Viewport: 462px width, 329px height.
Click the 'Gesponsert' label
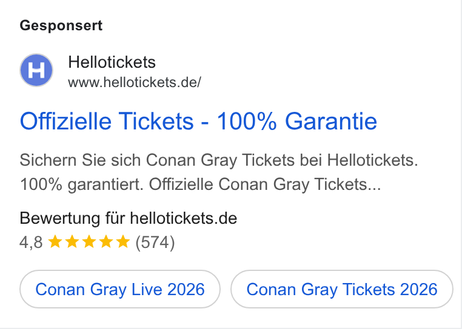pyautogui.click(x=61, y=25)
